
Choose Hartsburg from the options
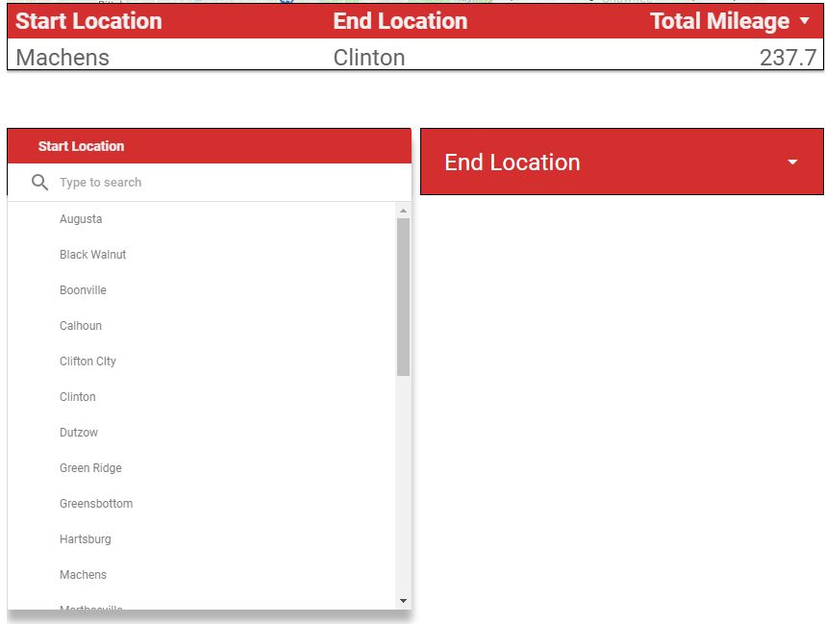(86, 539)
